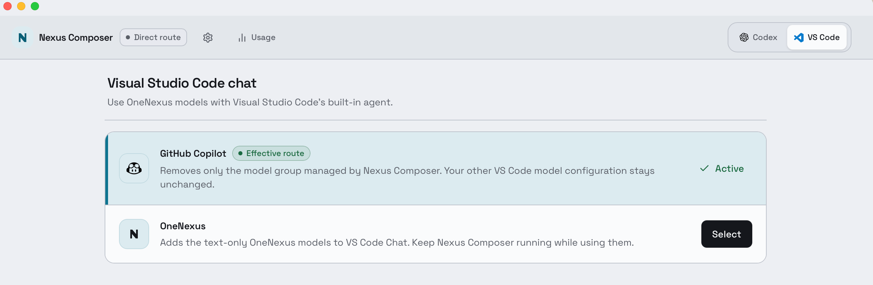Click the Effective route badge
Viewport: 873px width, 285px height.
point(272,153)
